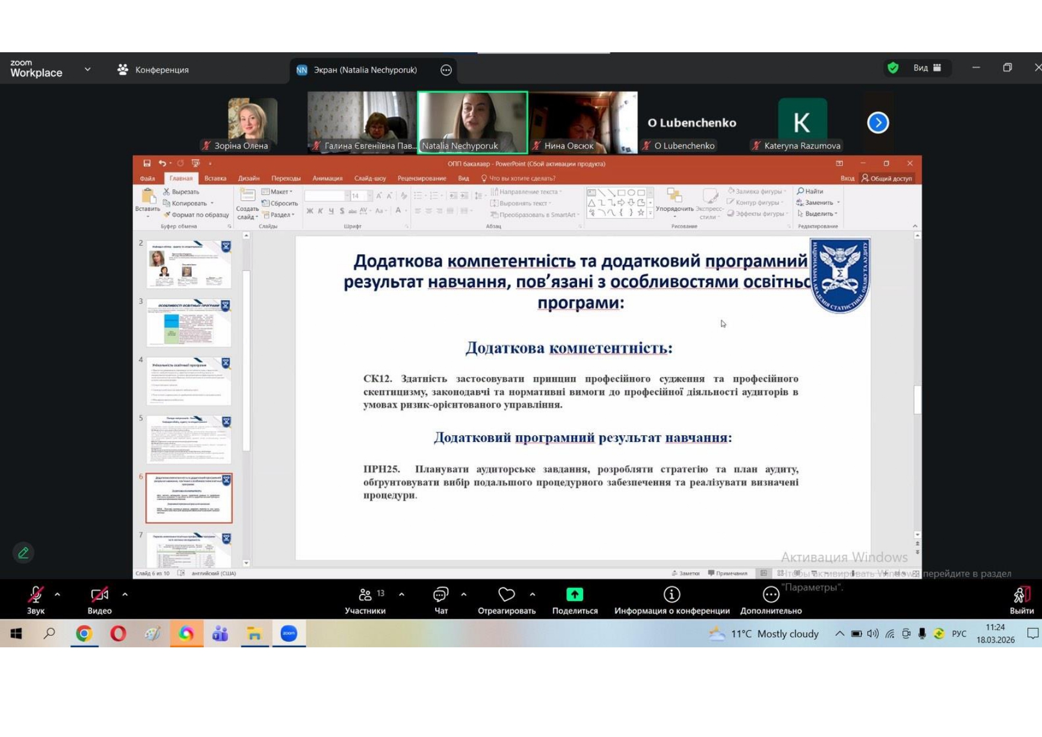Open the Reactions heart icon

point(506,595)
